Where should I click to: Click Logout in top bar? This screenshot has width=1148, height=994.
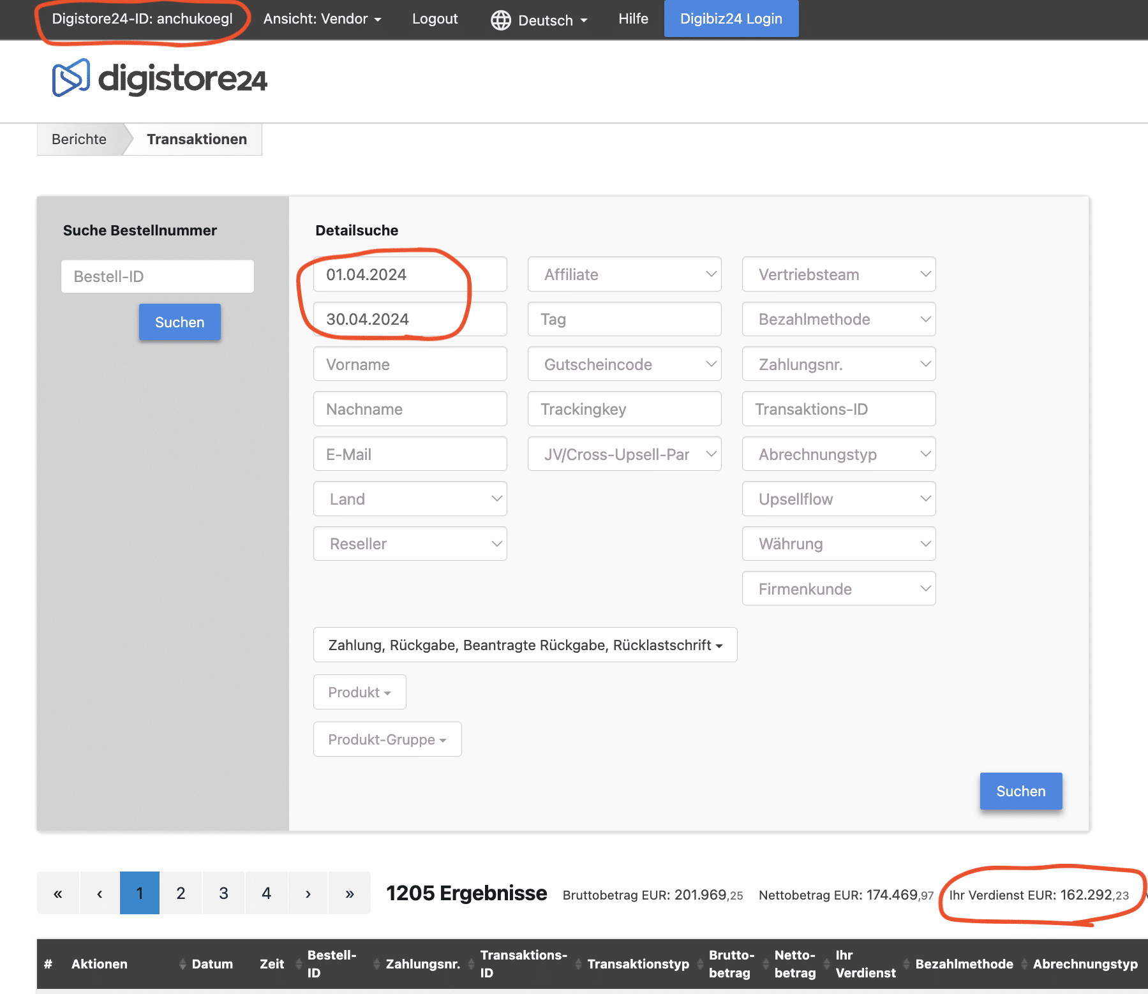435,19
